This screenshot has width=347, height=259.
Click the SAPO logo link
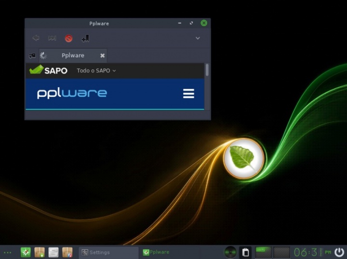(48, 70)
